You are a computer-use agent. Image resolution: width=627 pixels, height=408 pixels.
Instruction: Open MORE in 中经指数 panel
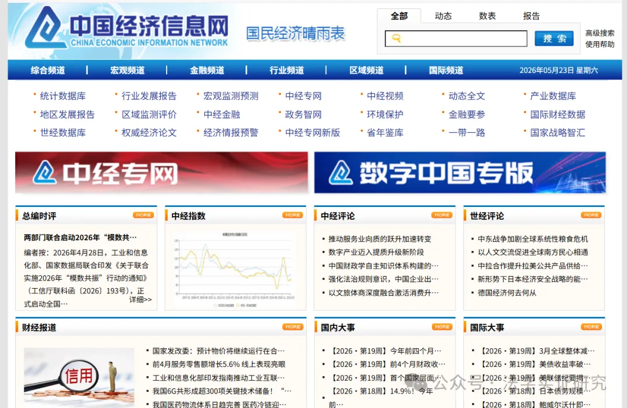point(293,215)
